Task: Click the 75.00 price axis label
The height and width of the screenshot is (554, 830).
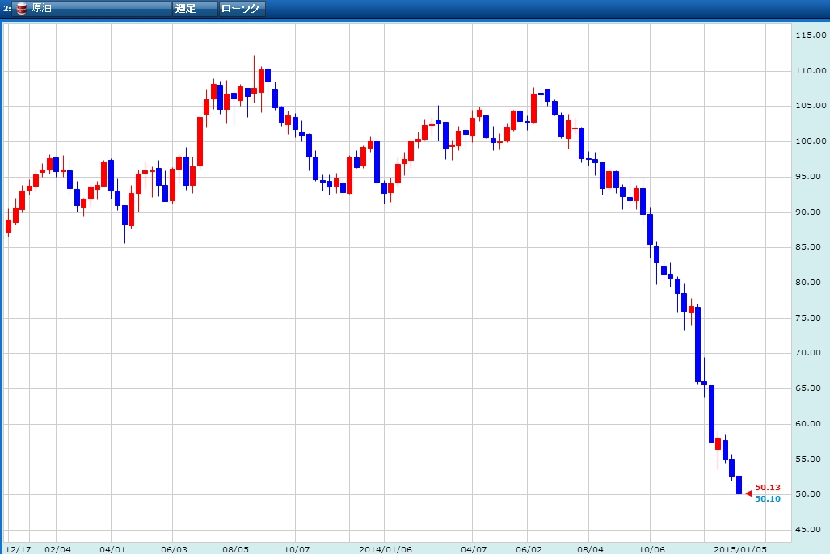Action: pyautogui.click(x=809, y=318)
